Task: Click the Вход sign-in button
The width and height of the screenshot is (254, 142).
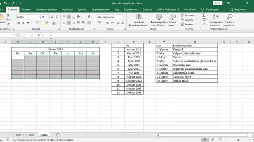Action: click(217, 3)
